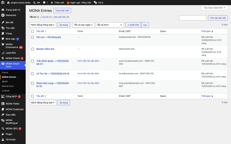Click the Bài viết pin icon
This screenshot has height=144, width=231.
click(x=3, y=22)
